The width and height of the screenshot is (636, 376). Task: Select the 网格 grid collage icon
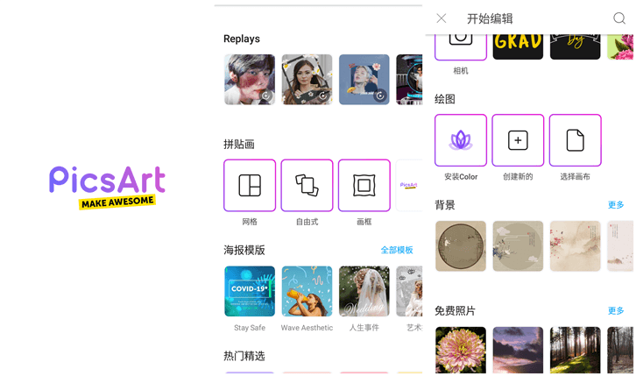pos(250,185)
